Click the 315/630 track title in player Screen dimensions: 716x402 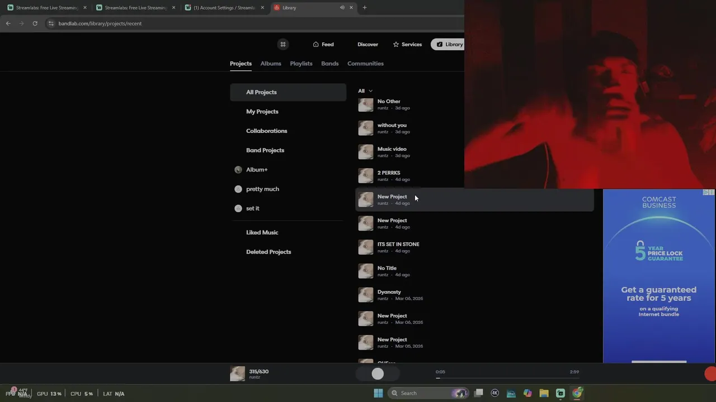click(259, 371)
